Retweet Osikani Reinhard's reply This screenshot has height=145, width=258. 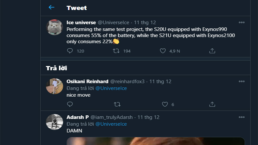pos(117,104)
